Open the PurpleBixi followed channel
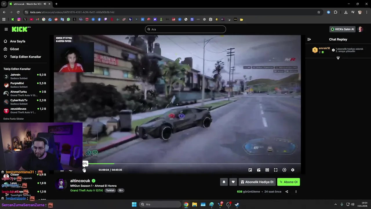Viewport: 371px width, 209px height. point(25,85)
